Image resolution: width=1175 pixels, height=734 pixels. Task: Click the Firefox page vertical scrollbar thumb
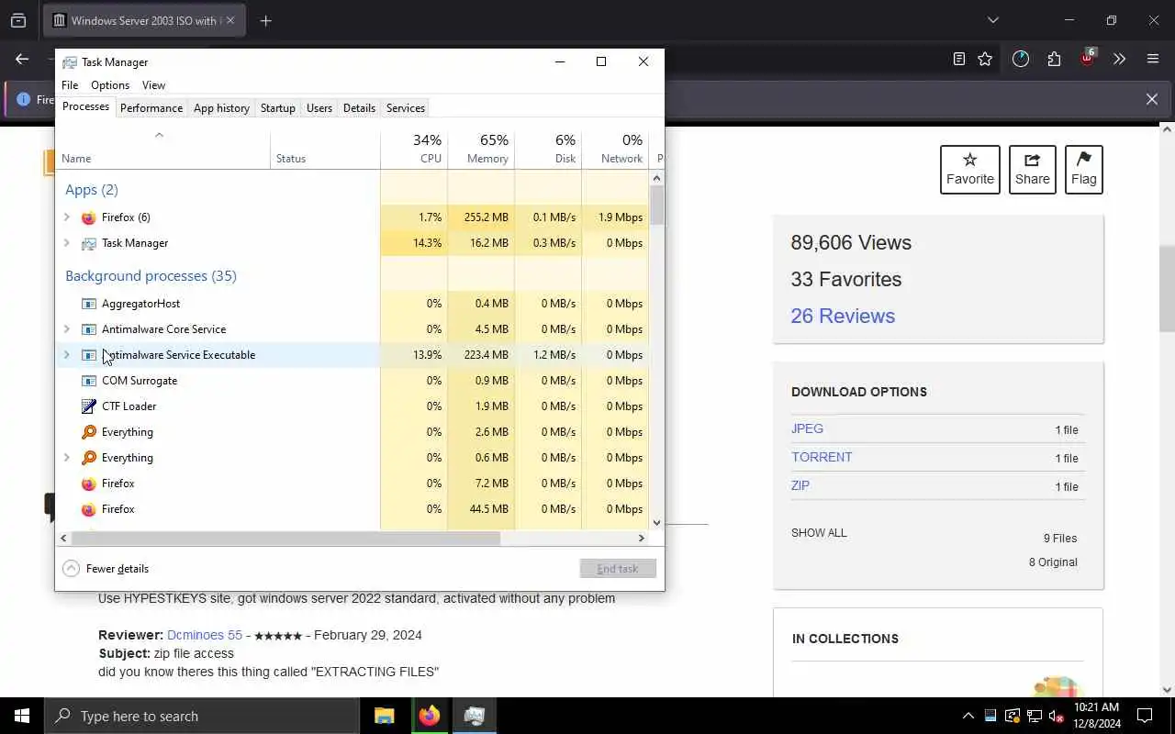pos(1167,288)
